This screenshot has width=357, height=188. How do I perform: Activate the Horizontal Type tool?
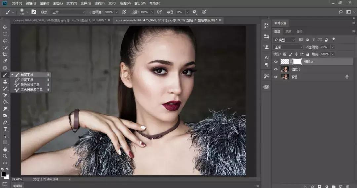tap(5, 129)
